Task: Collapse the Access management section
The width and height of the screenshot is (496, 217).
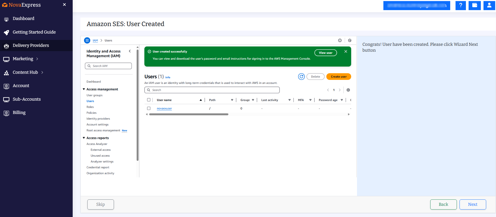Action: point(84,89)
